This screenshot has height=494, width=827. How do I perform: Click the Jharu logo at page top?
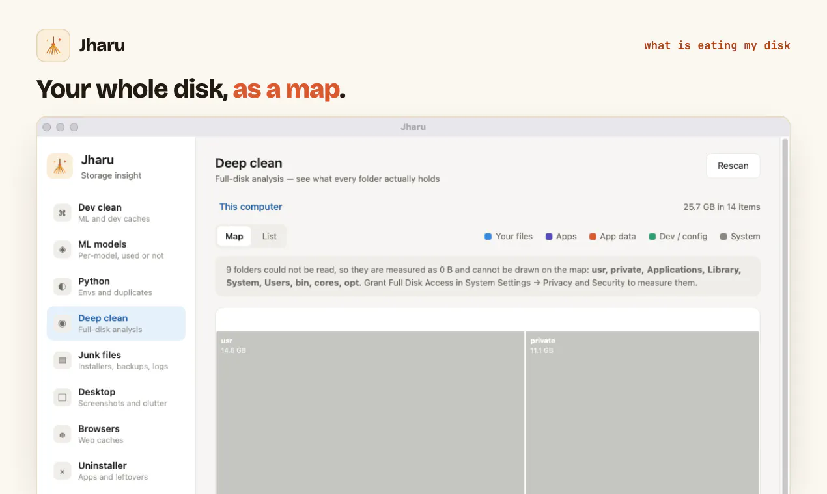click(53, 45)
